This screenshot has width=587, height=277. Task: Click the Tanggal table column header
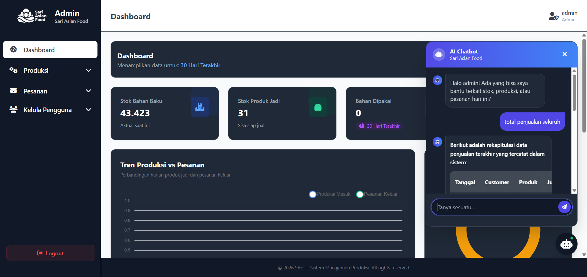tap(465, 182)
